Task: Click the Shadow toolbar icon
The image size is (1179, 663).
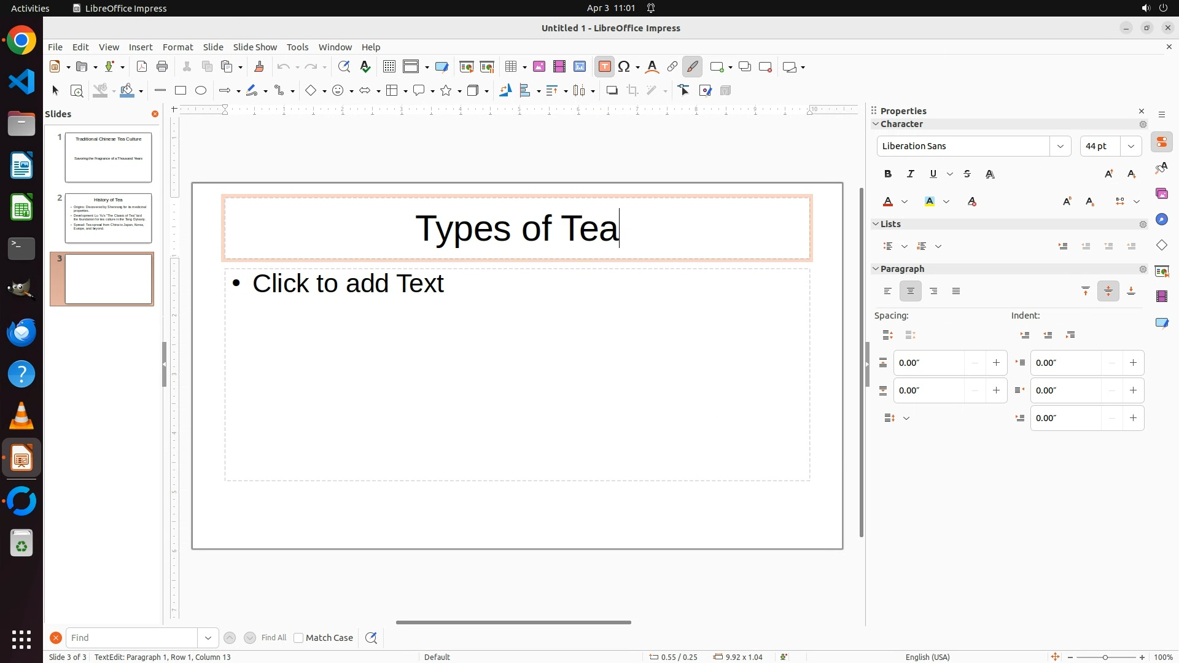Action: (x=612, y=91)
